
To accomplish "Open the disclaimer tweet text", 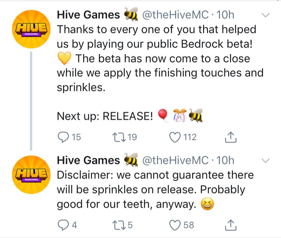I will tap(154, 189).
